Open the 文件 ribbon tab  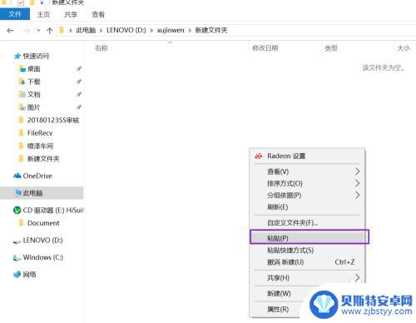[15, 14]
